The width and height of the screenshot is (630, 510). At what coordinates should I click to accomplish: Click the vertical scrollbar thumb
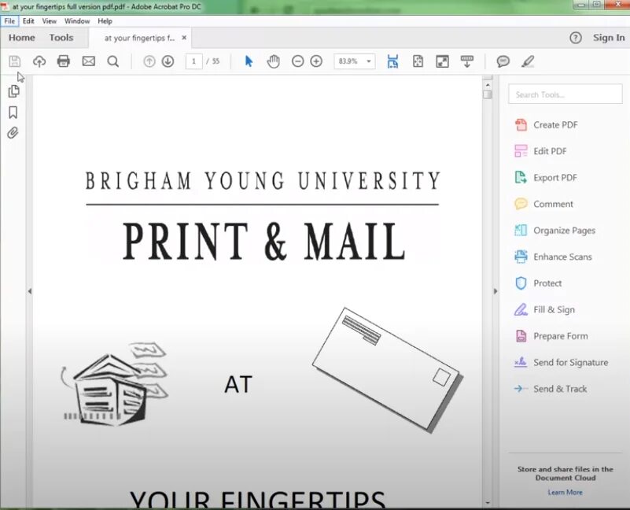(488, 94)
